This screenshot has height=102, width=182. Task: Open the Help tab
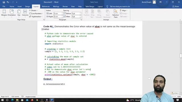tap(80, 7)
